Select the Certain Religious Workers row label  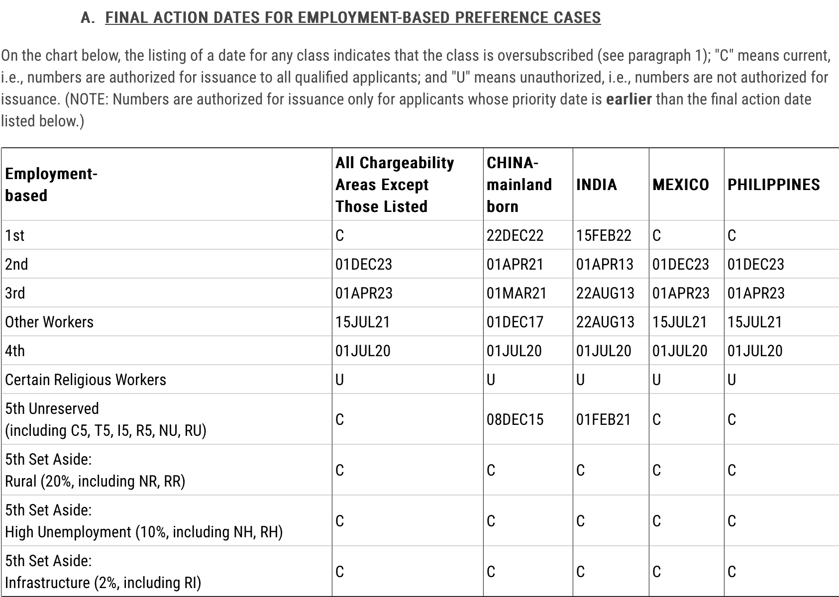(86, 380)
